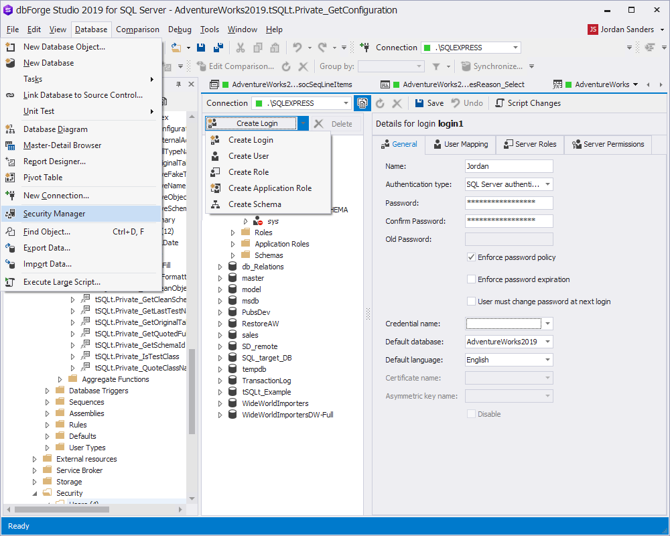Click the Delete button
The image size is (670, 536).
point(336,123)
